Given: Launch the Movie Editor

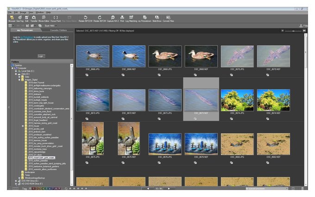Looking at the screenshot, I should [x=44, y=18].
